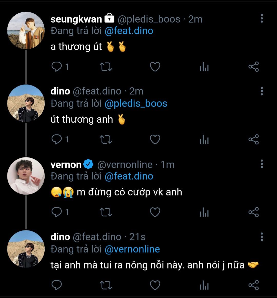Image resolution: width=277 pixels, height=298 pixels.
Task: Like vernon's tweet
Action: pyautogui.click(x=155, y=212)
